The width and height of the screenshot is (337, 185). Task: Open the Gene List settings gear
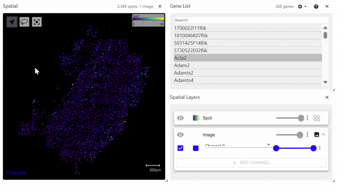click(x=301, y=7)
